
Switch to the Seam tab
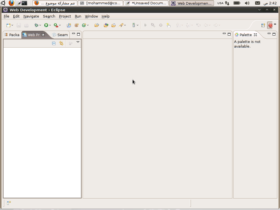60,35
